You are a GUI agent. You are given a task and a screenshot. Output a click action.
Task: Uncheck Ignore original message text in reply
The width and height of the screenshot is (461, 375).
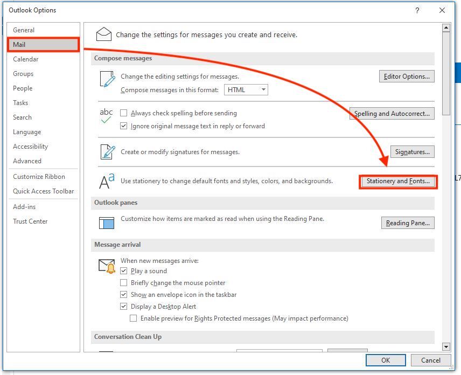124,126
